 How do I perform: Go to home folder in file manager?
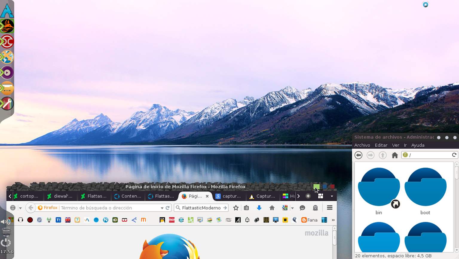(395, 155)
